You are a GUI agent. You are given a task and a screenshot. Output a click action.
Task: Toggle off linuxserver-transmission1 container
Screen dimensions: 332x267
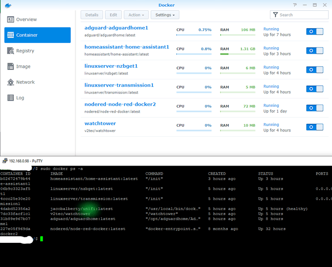click(315, 89)
